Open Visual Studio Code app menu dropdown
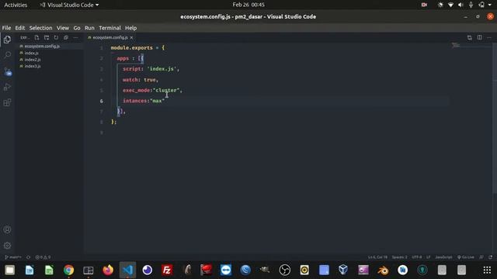The height and width of the screenshot is (279, 497). (x=69, y=5)
